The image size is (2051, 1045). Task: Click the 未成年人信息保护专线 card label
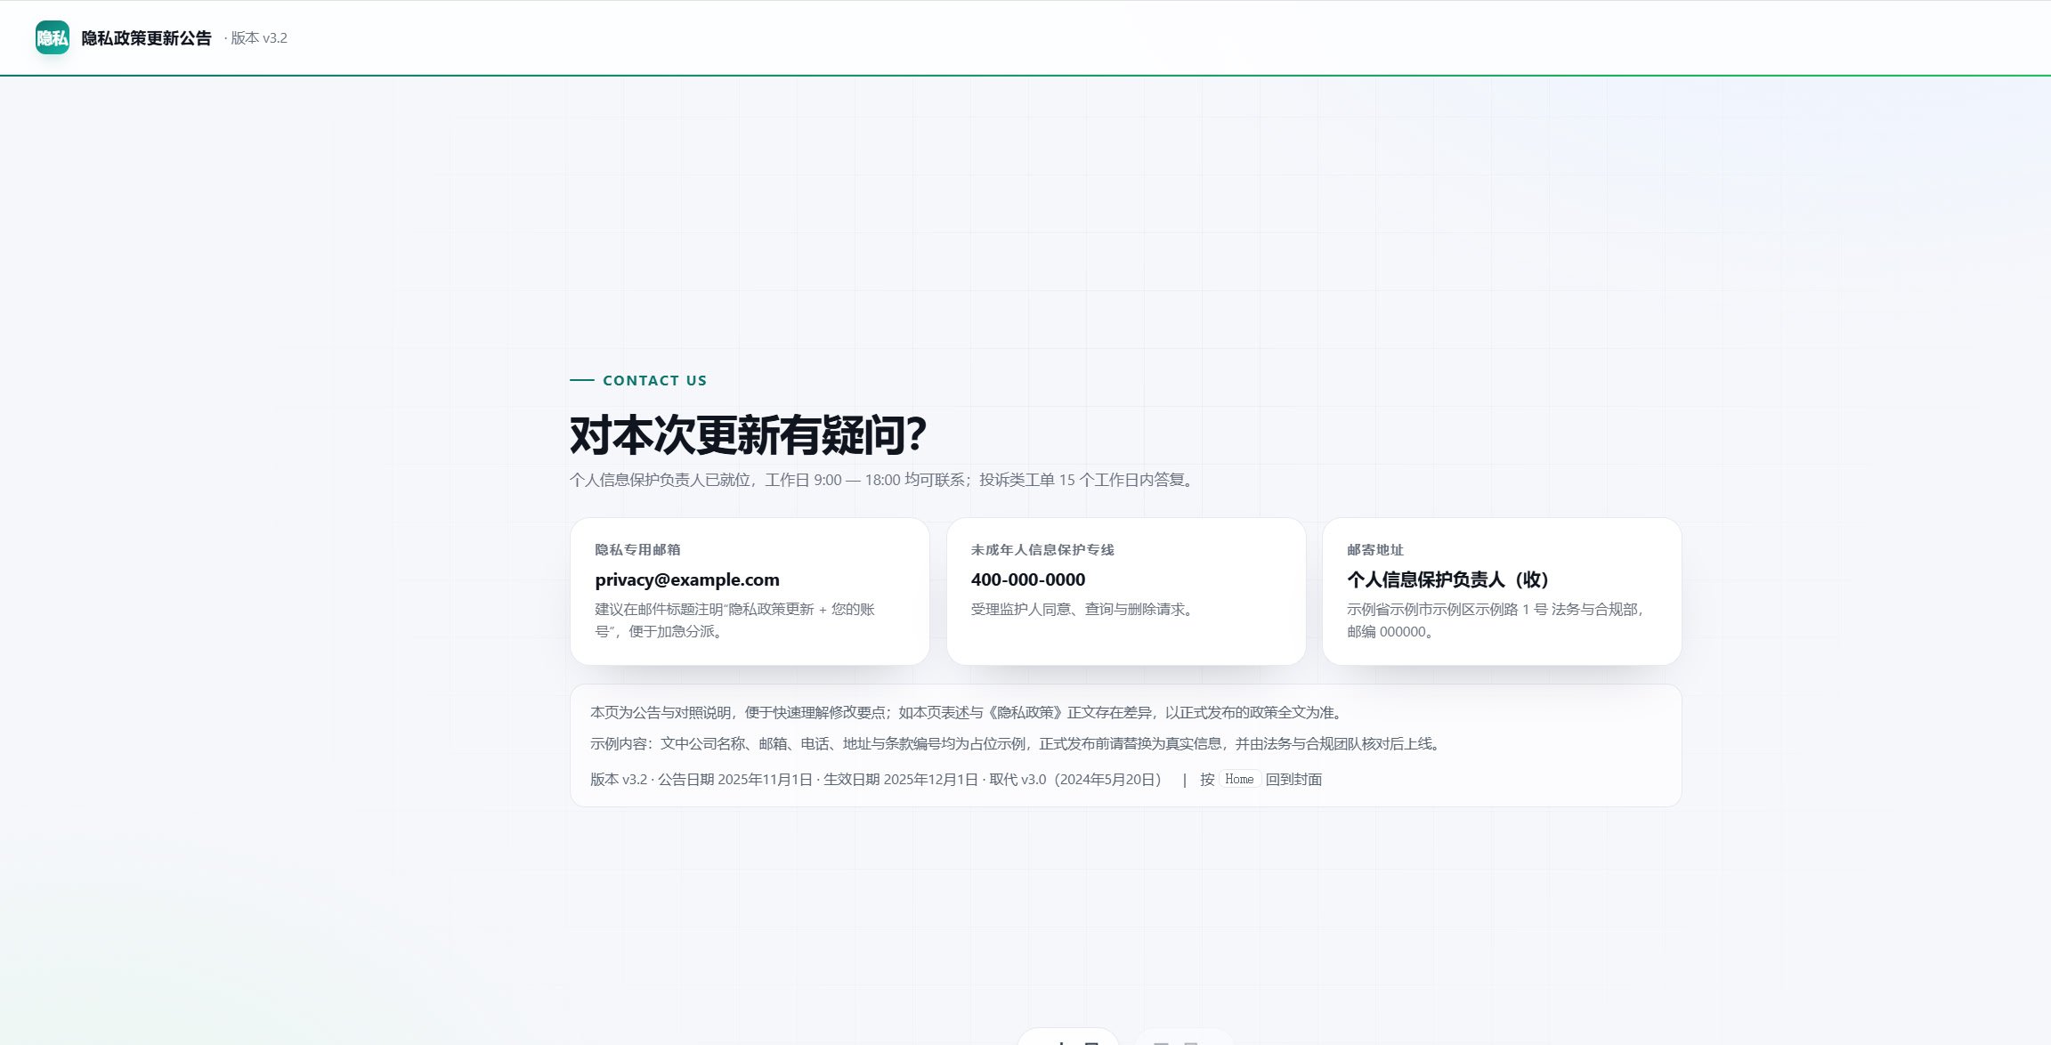pos(1042,550)
